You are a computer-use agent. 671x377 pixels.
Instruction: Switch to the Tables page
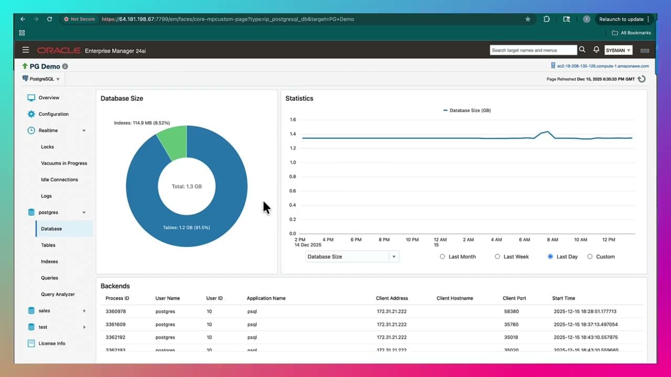pyautogui.click(x=48, y=245)
